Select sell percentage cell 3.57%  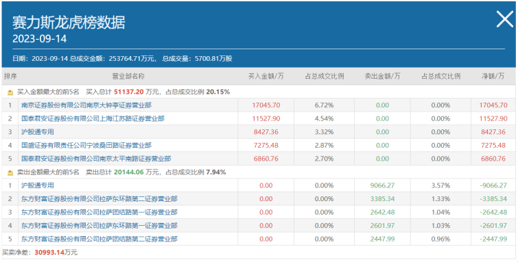click(x=440, y=185)
